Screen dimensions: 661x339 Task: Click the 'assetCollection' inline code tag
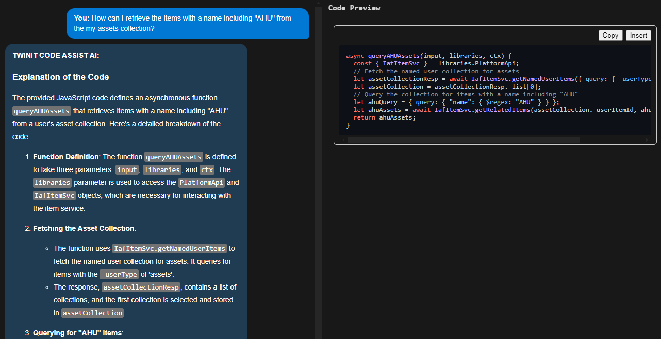click(x=93, y=313)
